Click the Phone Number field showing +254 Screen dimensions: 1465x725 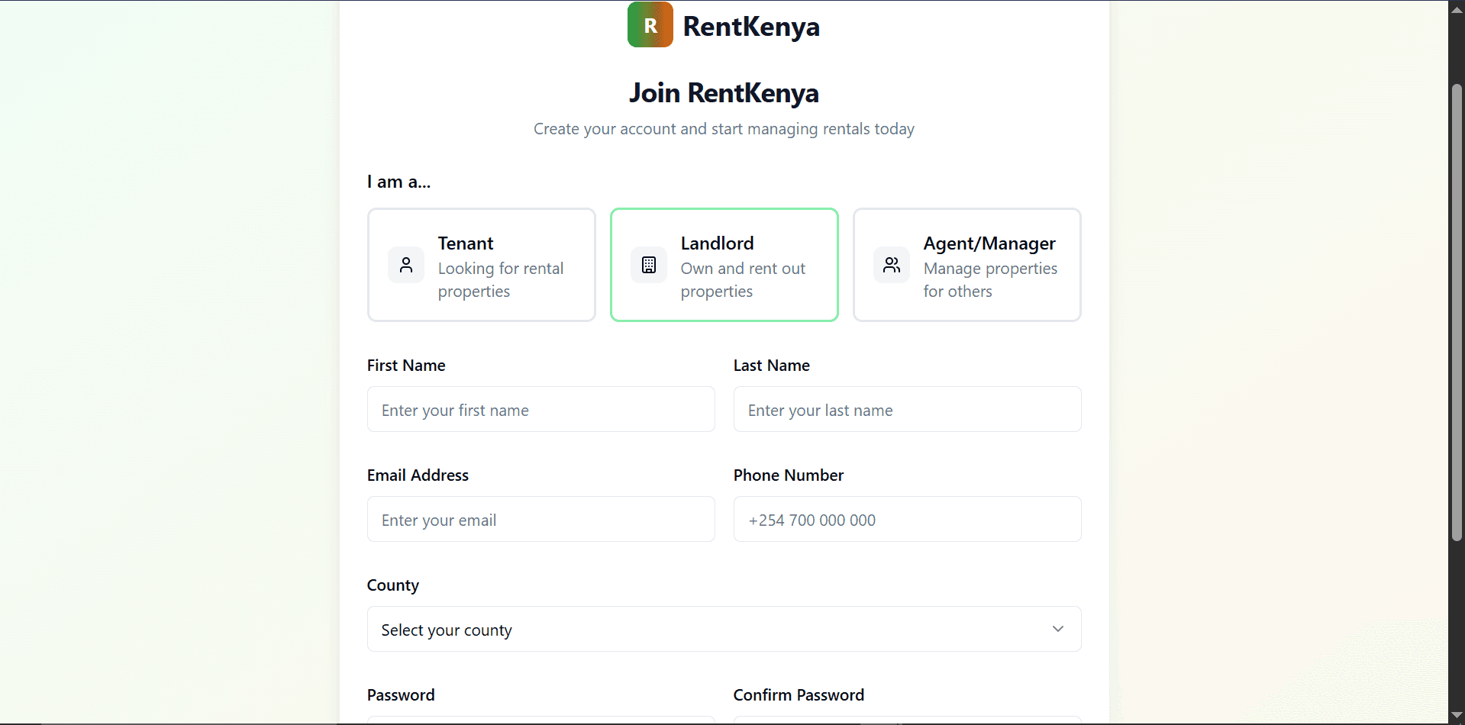tap(907, 519)
